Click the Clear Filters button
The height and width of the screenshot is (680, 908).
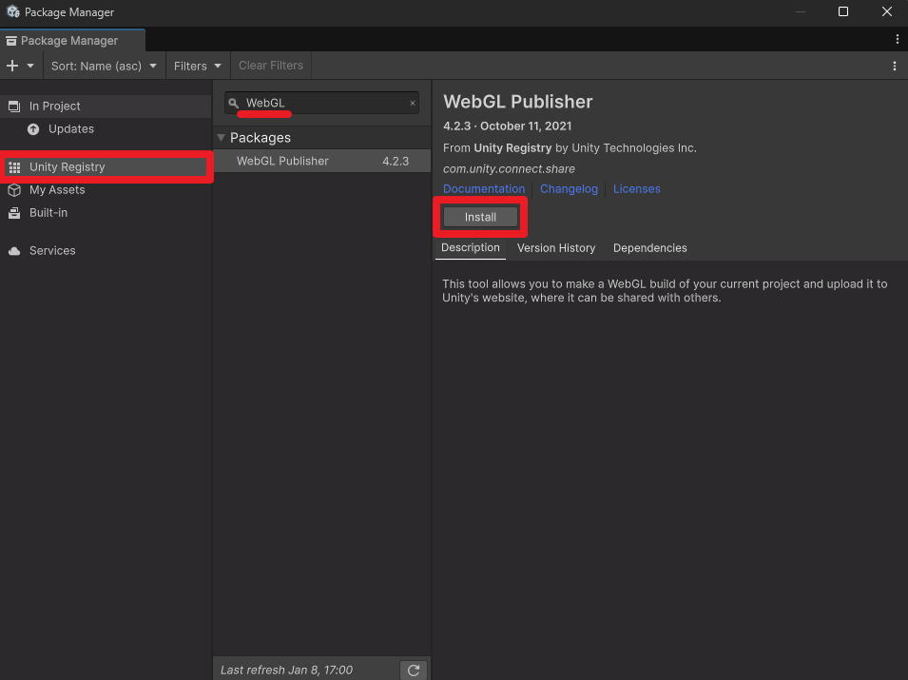click(270, 66)
